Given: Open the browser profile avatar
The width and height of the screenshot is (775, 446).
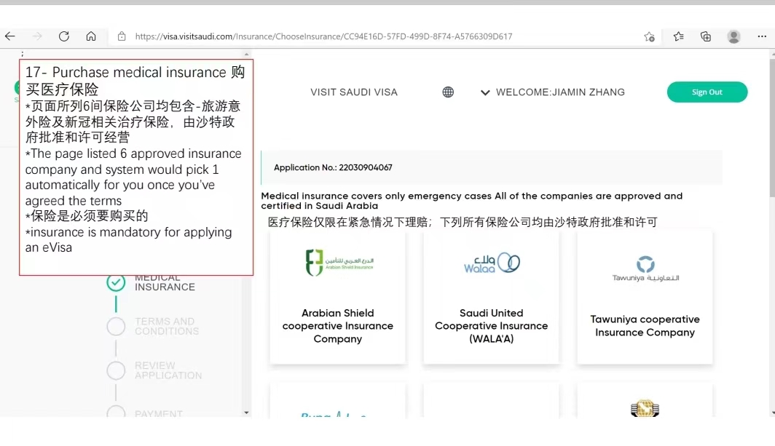Looking at the screenshot, I should point(733,36).
